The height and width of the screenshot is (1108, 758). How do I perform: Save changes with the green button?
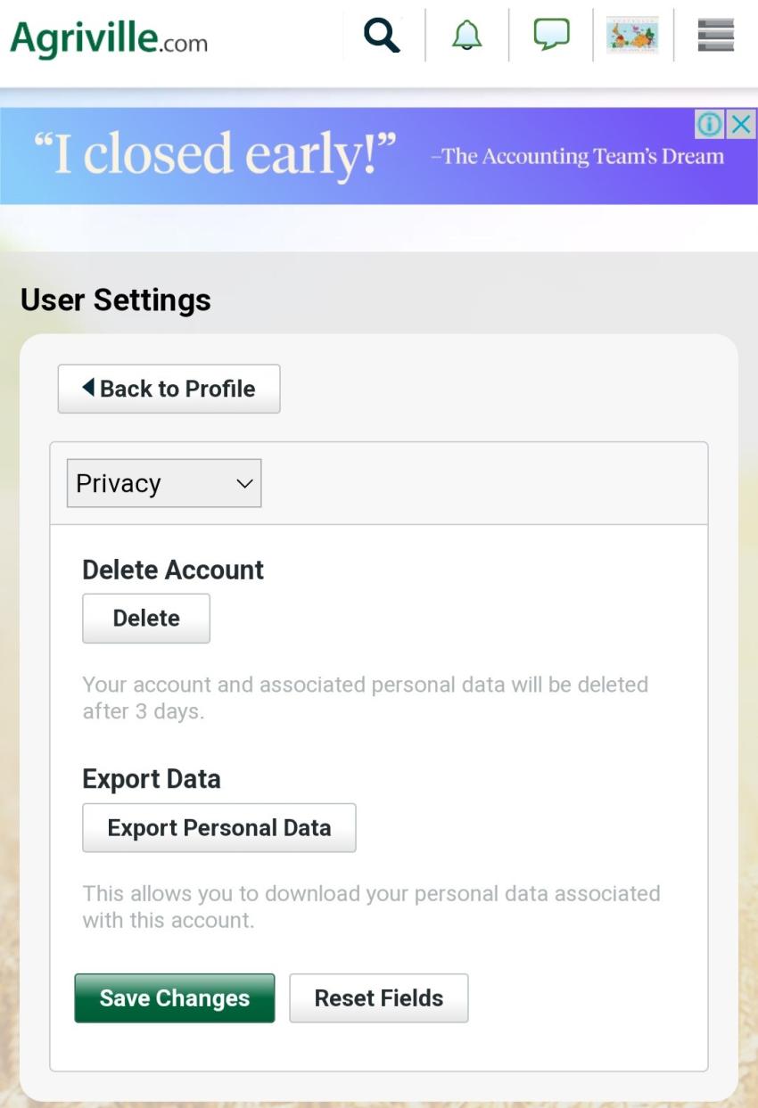[174, 998]
